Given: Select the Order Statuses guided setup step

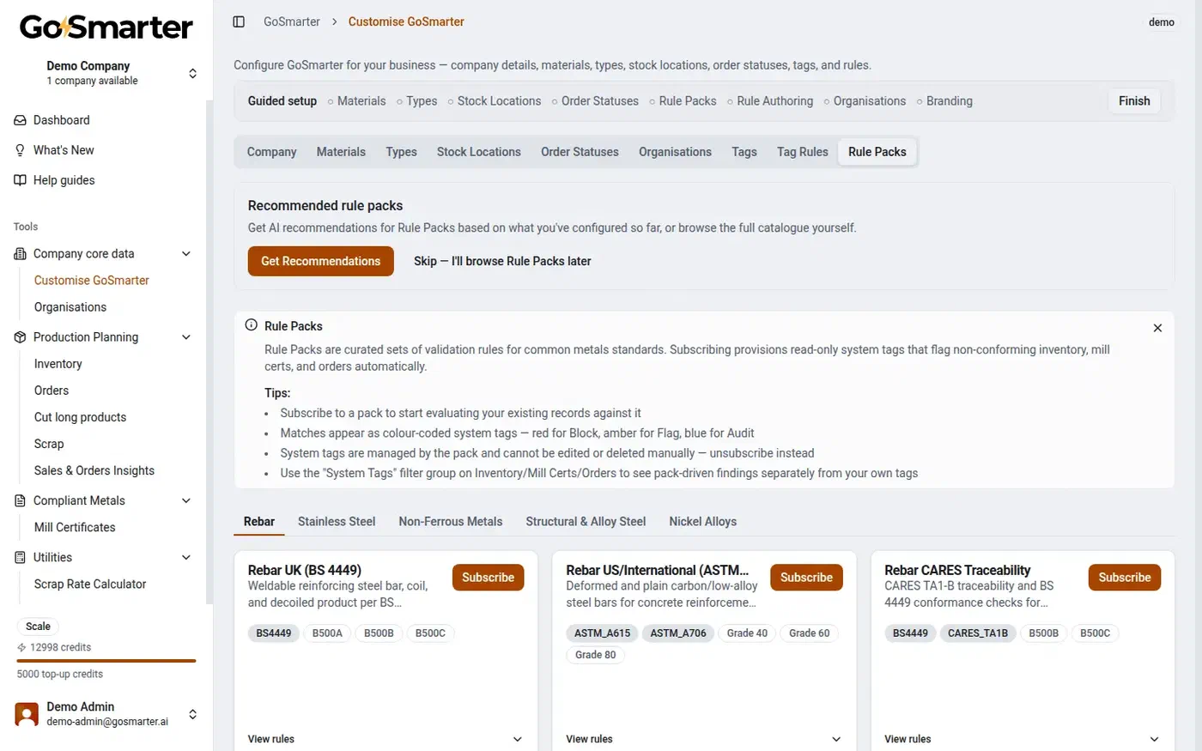Looking at the screenshot, I should coord(595,101).
